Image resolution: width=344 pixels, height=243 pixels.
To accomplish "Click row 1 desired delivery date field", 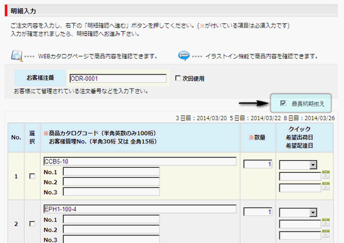I will 300,188.
